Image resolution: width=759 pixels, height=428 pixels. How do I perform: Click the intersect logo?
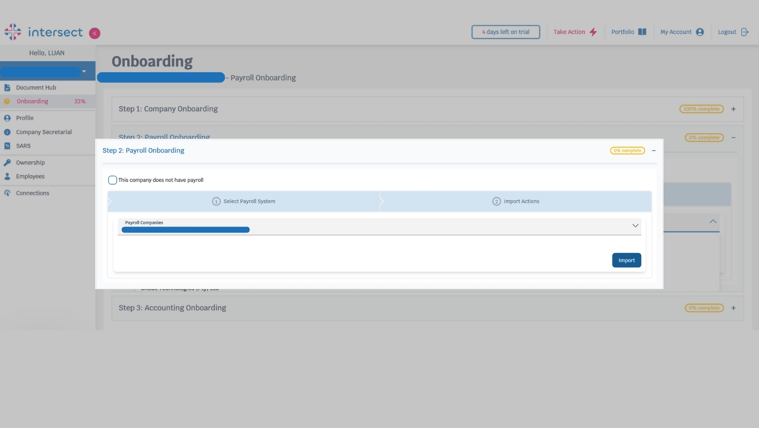44,32
